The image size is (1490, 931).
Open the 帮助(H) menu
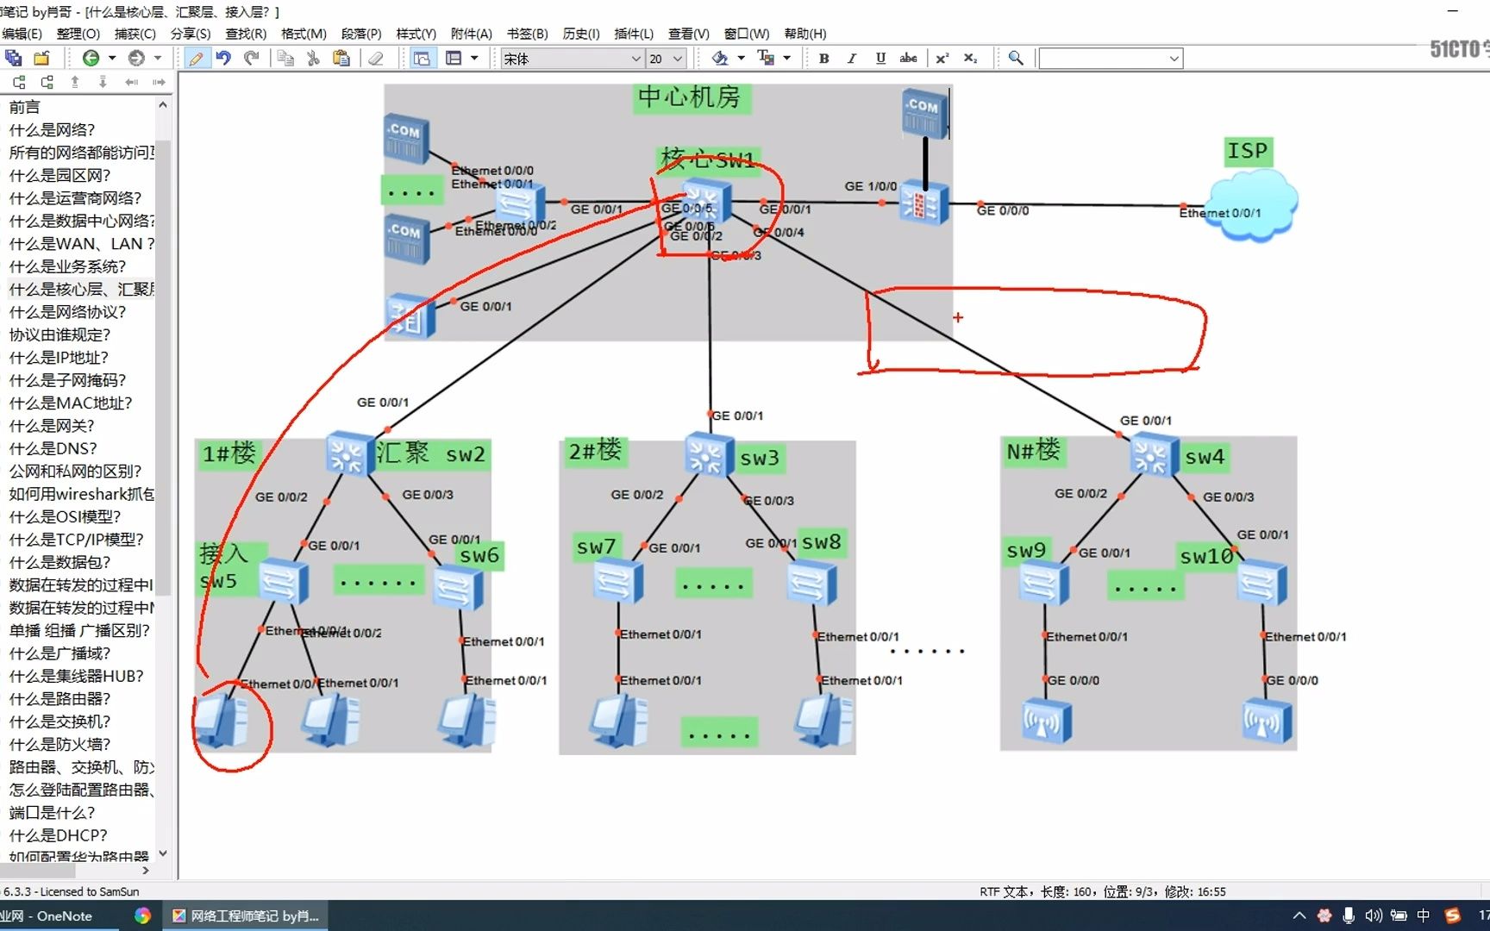click(x=805, y=34)
